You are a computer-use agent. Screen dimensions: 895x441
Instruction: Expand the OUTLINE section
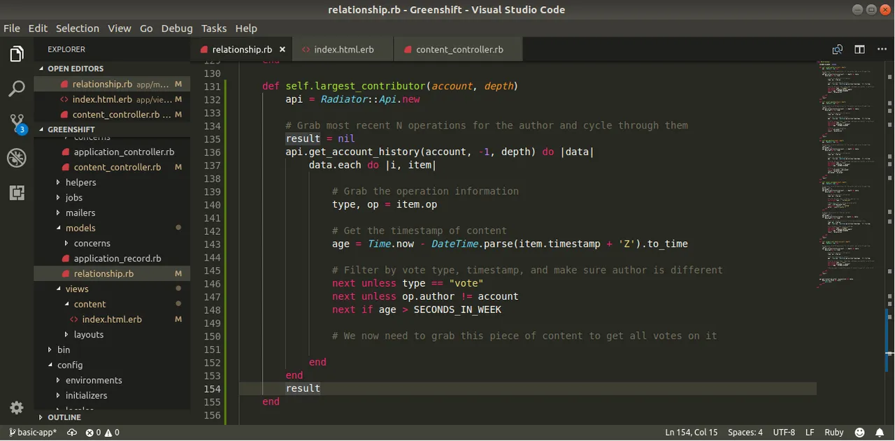coord(64,417)
